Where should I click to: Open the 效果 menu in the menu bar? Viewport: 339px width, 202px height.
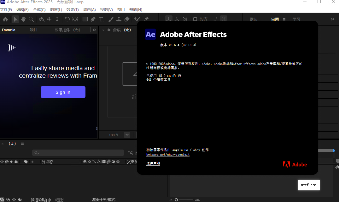point(72,9)
